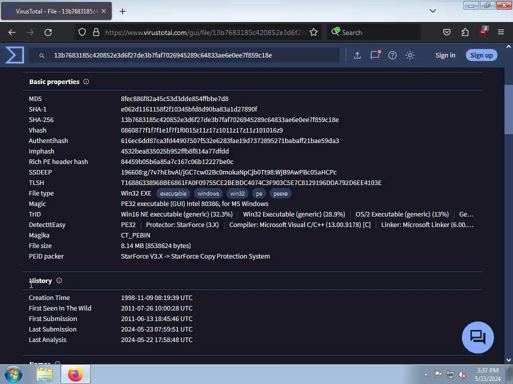Viewport: 513px width, 384px height.
Task: Click the Rich PE header hash value
Action: click(x=177, y=161)
